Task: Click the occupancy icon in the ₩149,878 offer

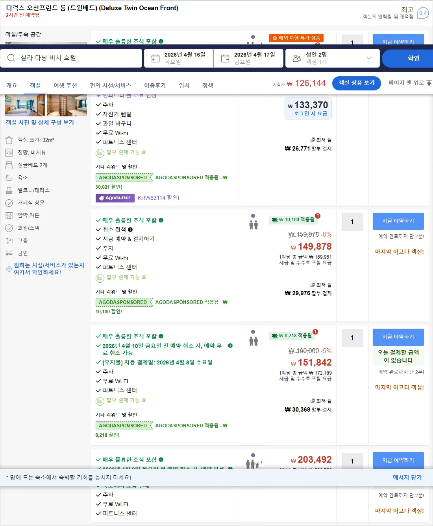Action: click(254, 224)
